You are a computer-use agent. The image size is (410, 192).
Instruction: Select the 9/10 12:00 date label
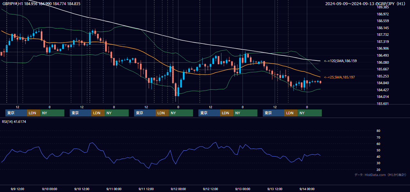click(81, 189)
